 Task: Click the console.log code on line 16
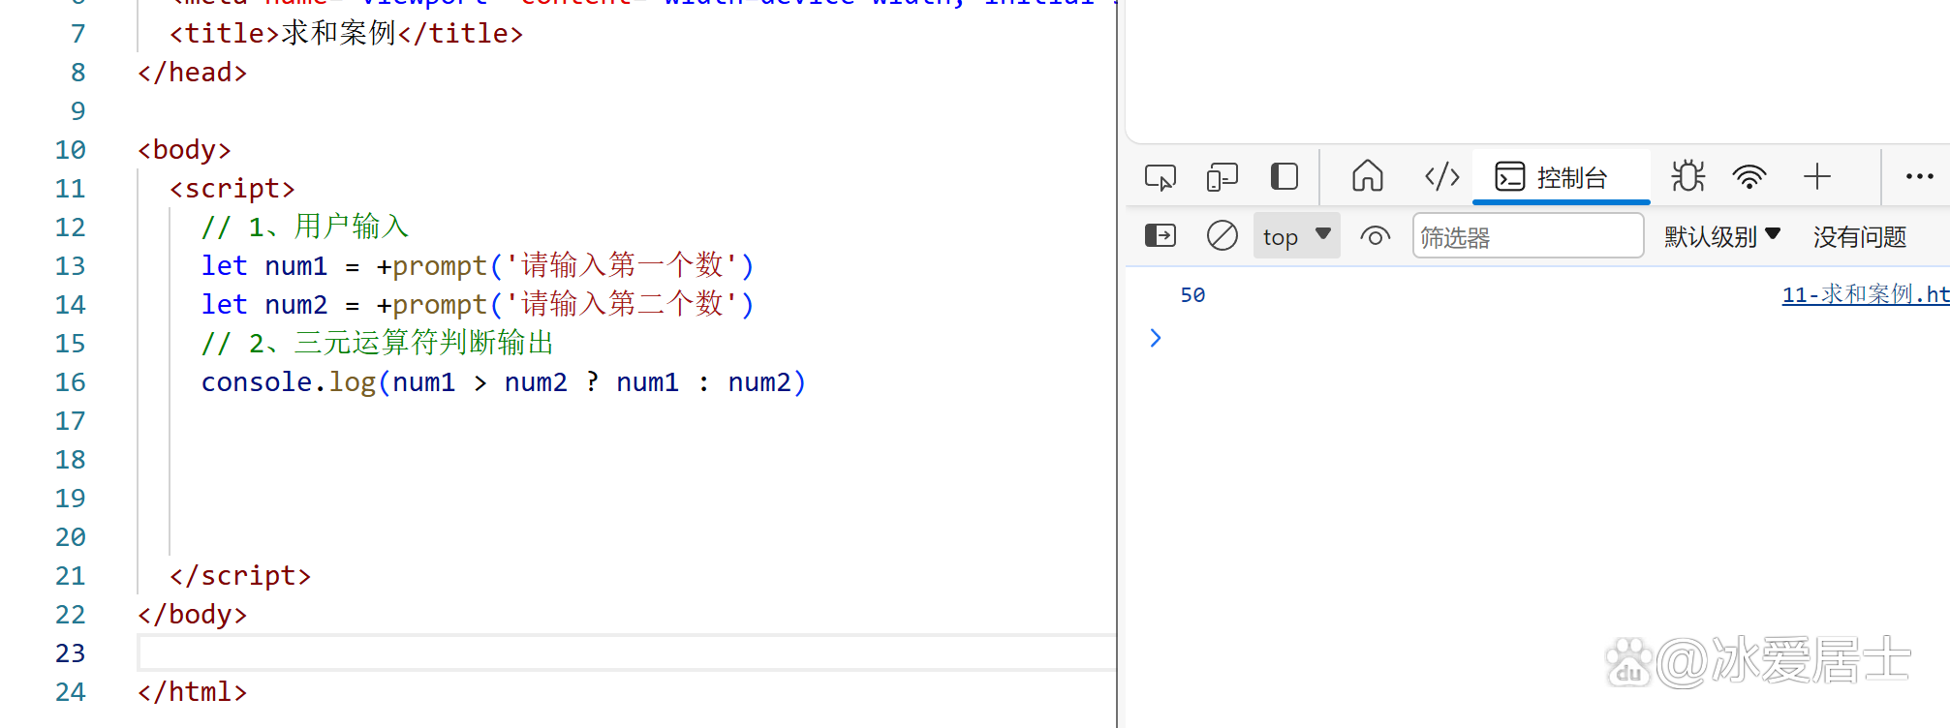[504, 382]
